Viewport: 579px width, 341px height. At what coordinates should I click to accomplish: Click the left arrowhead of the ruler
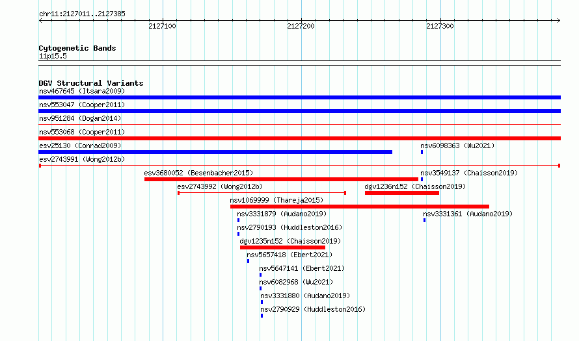[x=40, y=21]
